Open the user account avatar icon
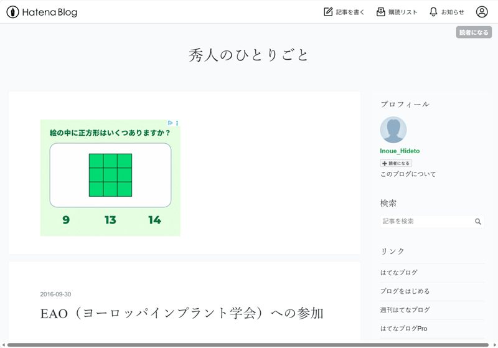Screen dimensions: 498x348 [482, 12]
